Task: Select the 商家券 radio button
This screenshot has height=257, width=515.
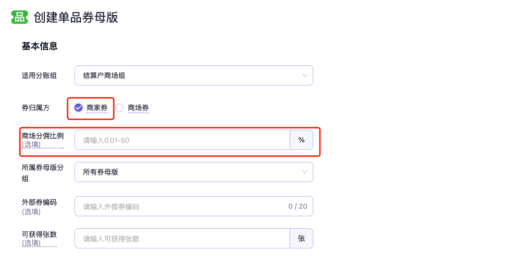Action: pyautogui.click(x=78, y=108)
